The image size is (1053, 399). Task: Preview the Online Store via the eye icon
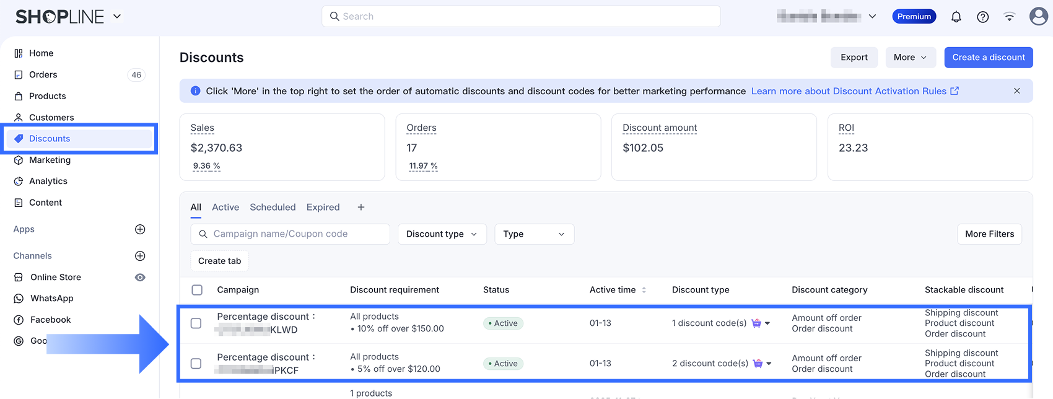(140, 277)
